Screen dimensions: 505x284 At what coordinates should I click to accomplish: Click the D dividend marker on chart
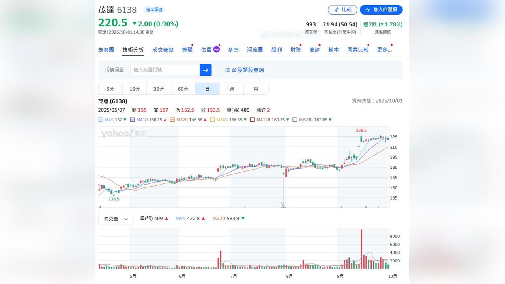[x=283, y=205]
